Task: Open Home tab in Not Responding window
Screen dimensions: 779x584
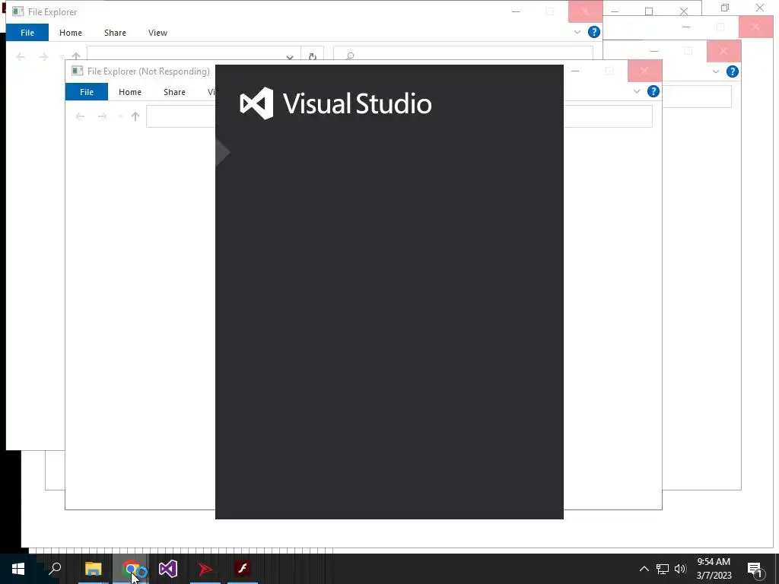Action: pos(130,92)
